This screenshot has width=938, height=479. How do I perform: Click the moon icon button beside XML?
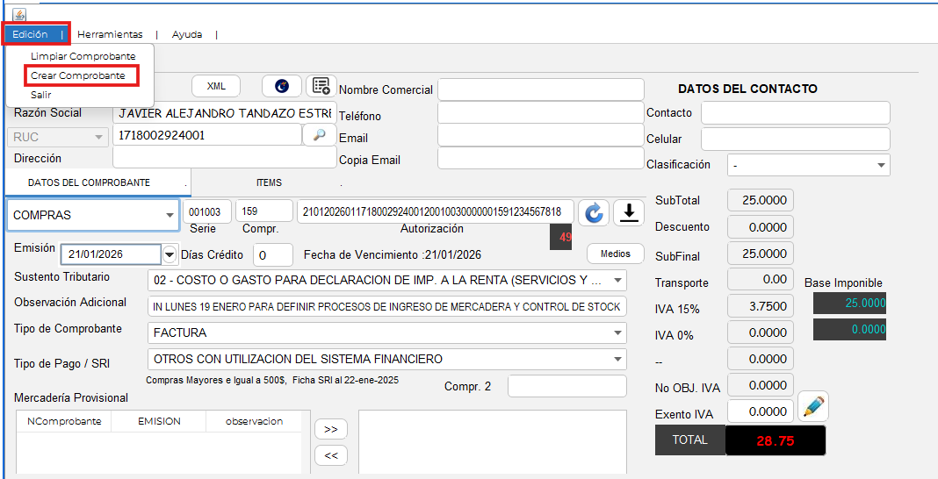click(281, 86)
